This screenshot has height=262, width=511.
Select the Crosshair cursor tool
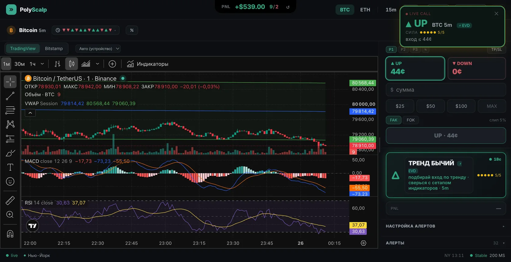10,82
